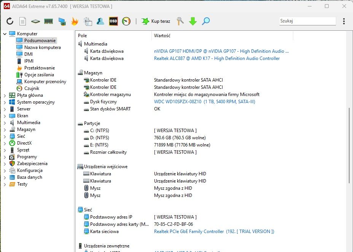The height and width of the screenshot is (252, 353).
Task: Click the Kup teraz purchase button
Action: click(x=156, y=21)
